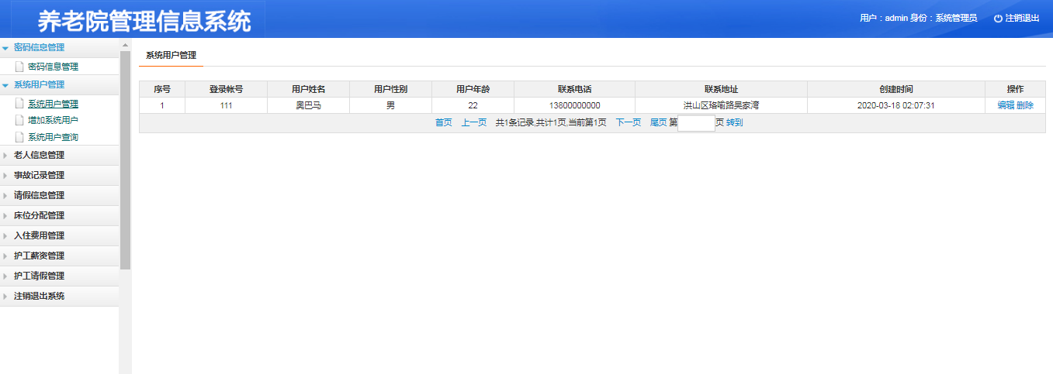Click address cell 洪山区珞喻路吴家湾

(x=722, y=105)
